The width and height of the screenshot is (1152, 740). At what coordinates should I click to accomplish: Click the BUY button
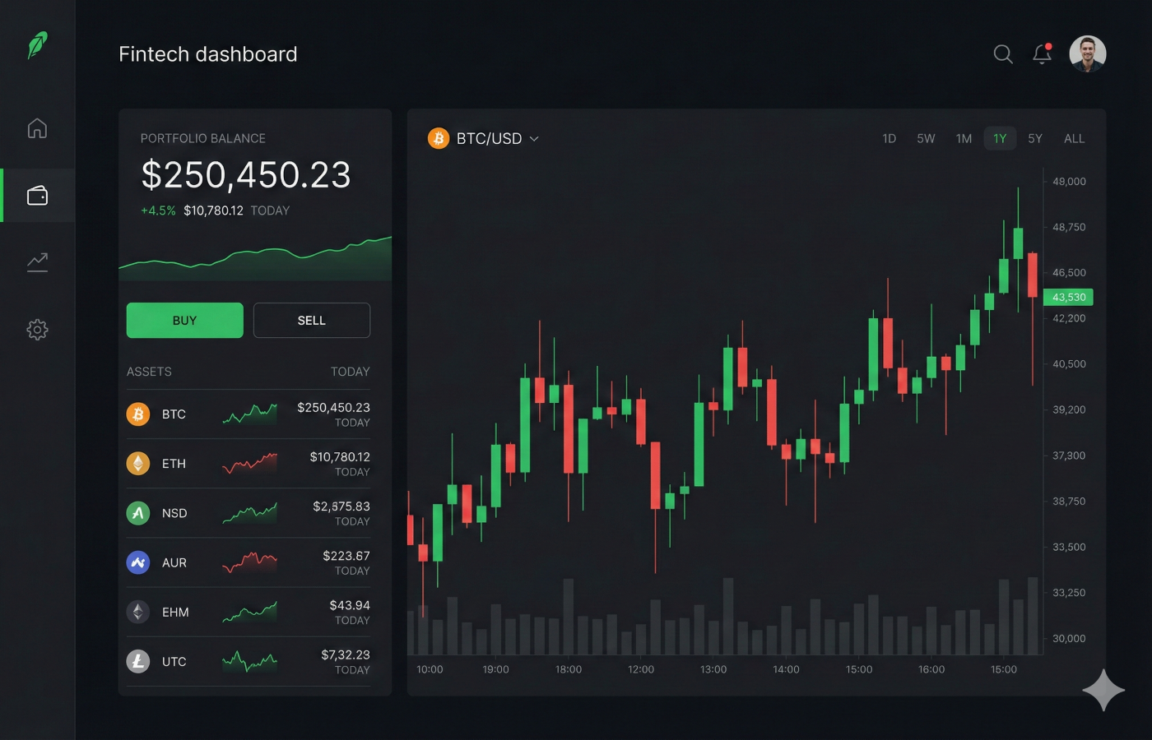[184, 320]
